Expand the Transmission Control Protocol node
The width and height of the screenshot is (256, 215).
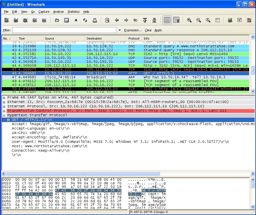click(4, 111)
